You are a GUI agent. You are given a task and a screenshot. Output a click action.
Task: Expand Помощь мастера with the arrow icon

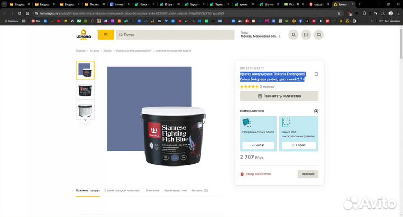[x=316, y=111]
